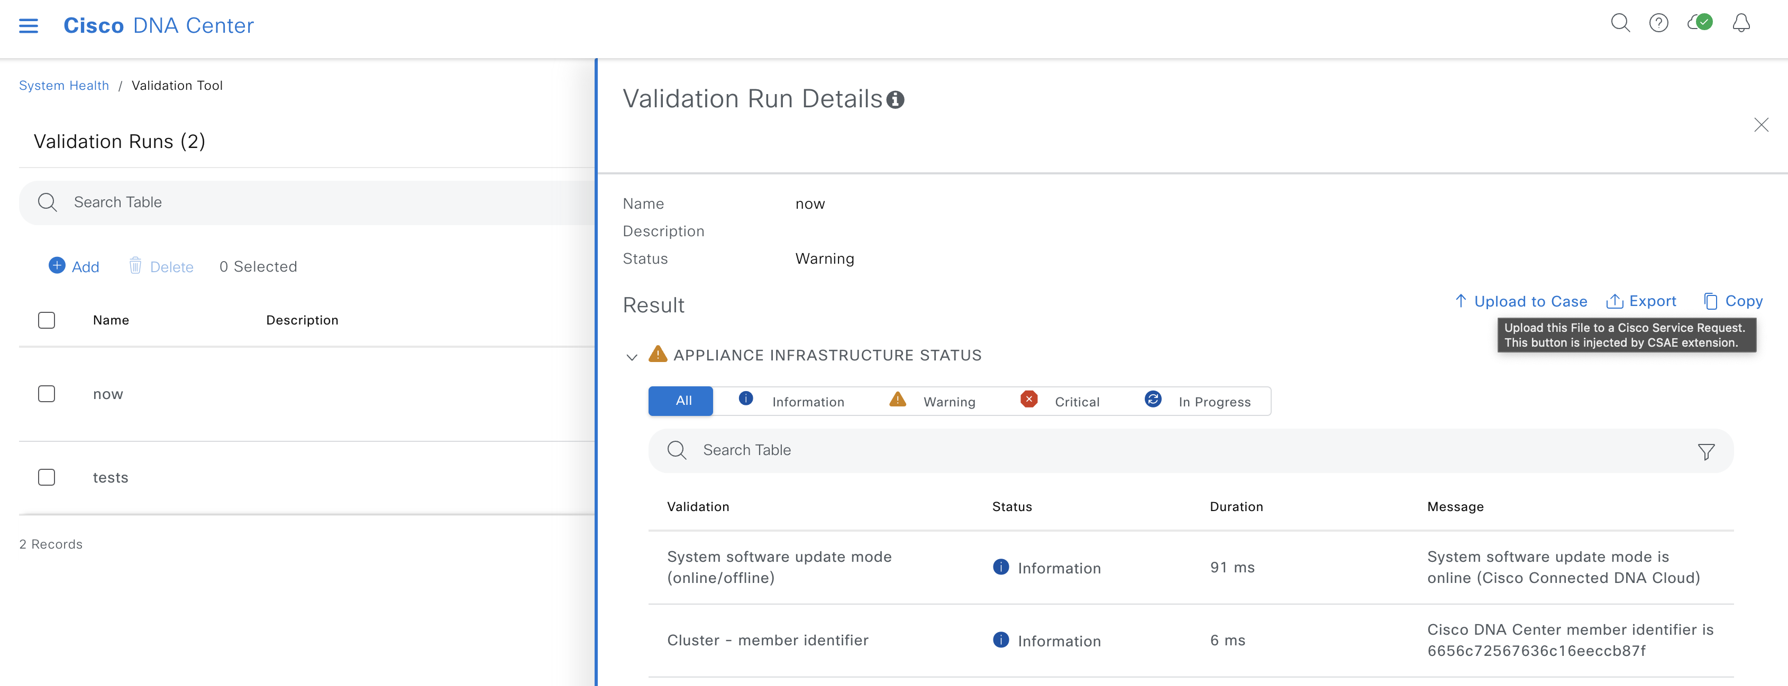Click the cloud connection status icon
This screenshot has height=686, width=1788.
(1700, 23)
